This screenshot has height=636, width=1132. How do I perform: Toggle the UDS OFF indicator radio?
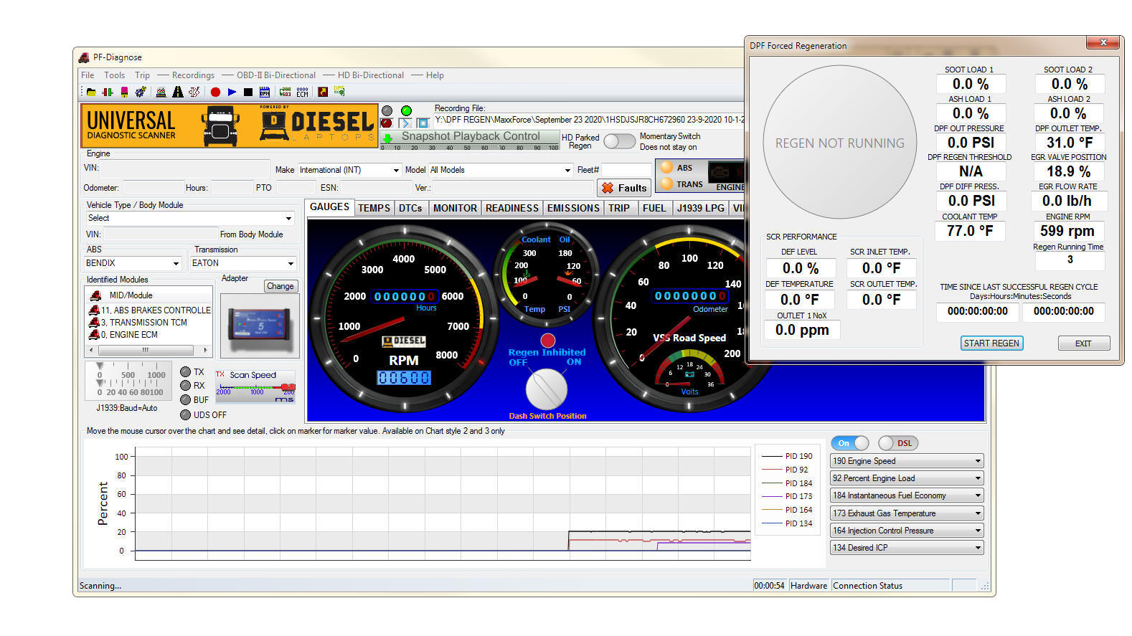pyautogui.click(x=186, y=414)
